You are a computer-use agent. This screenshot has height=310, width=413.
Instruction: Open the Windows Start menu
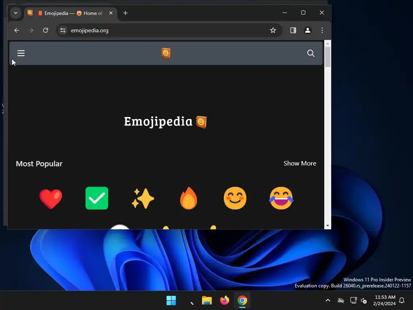click(x=171, y=300)
